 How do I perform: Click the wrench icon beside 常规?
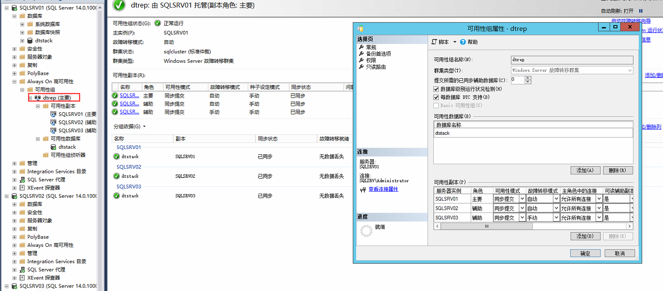click(x=361, y=47)
